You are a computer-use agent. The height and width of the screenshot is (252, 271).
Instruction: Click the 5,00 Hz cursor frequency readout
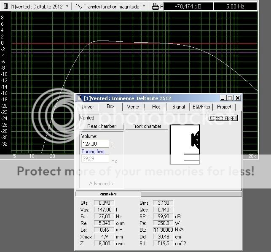[x=235, y=6]
